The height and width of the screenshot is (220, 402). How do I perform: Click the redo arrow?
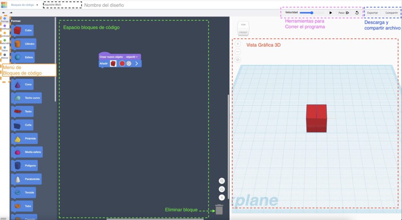(11, 13)
